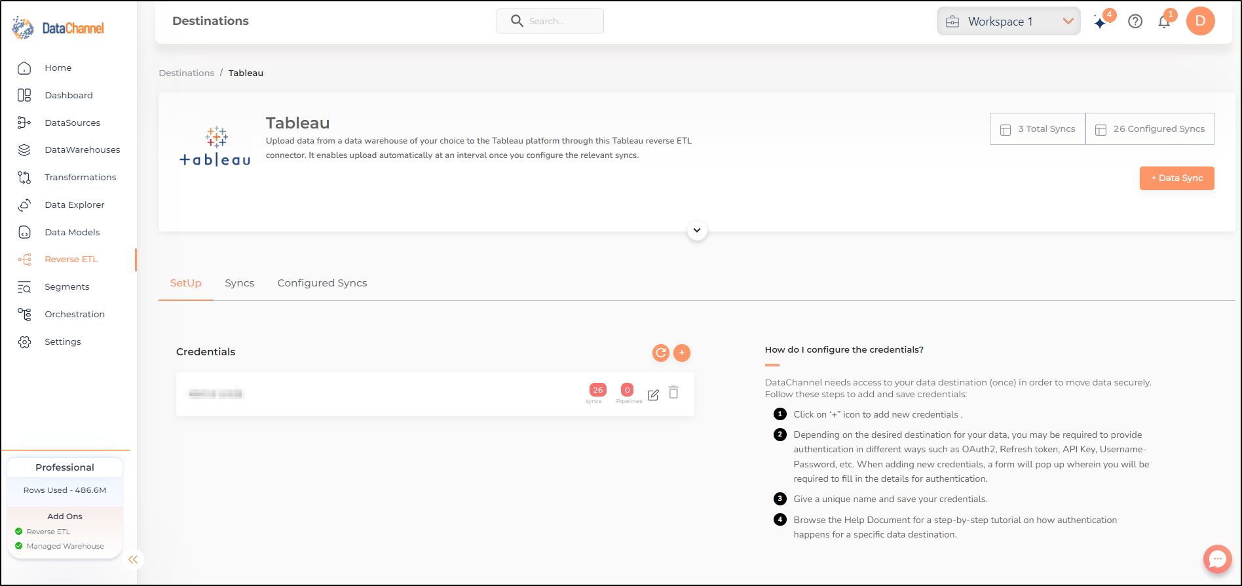Click the Tableau logo image
The image size is (1242, 586).
(215, 146)
